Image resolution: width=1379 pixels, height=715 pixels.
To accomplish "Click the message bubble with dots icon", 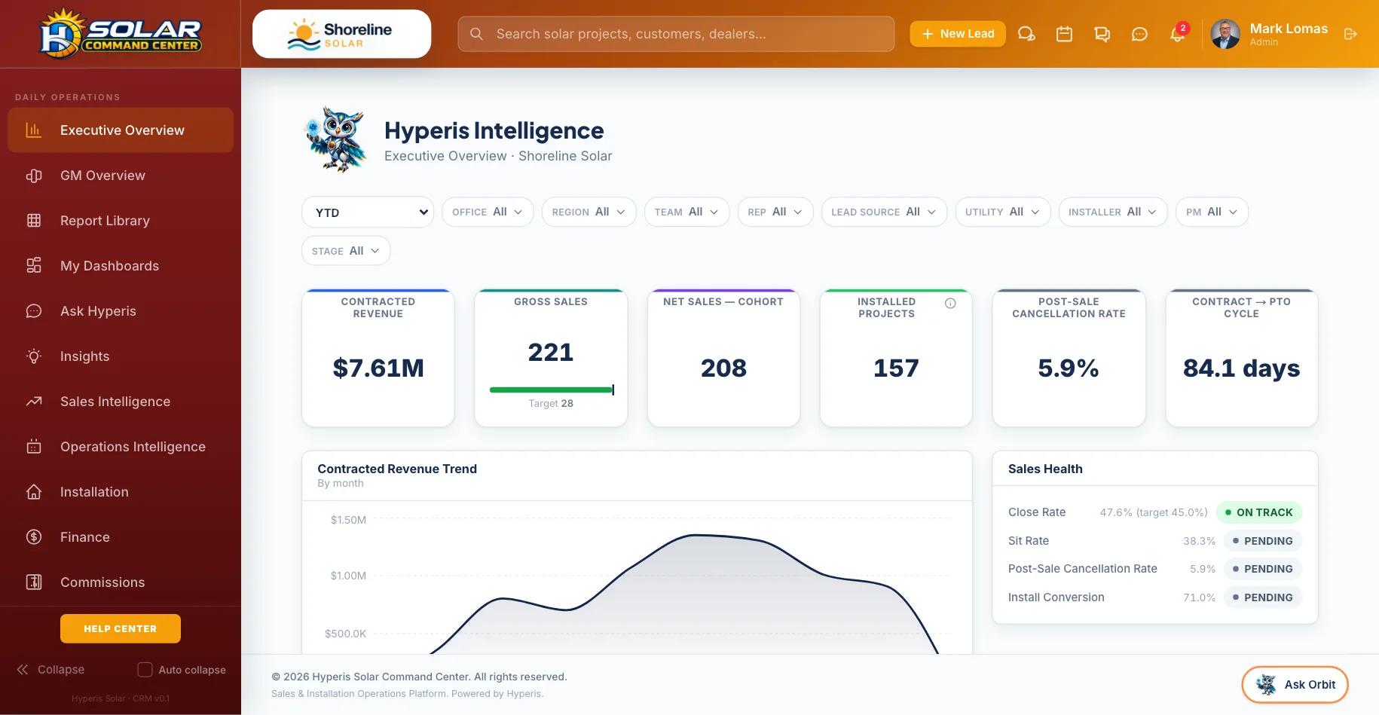I will coord(1139,34).
